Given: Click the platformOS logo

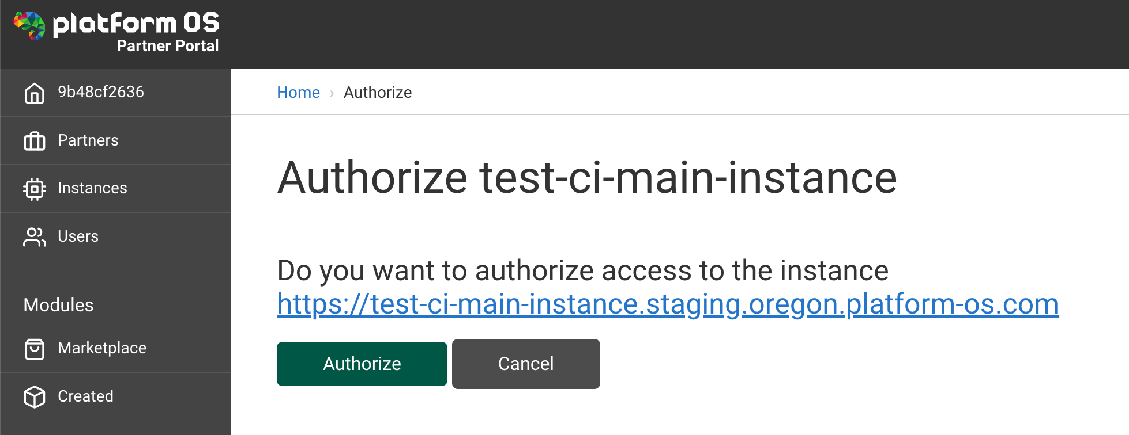Looking at the screenshot, I should 115,26.
